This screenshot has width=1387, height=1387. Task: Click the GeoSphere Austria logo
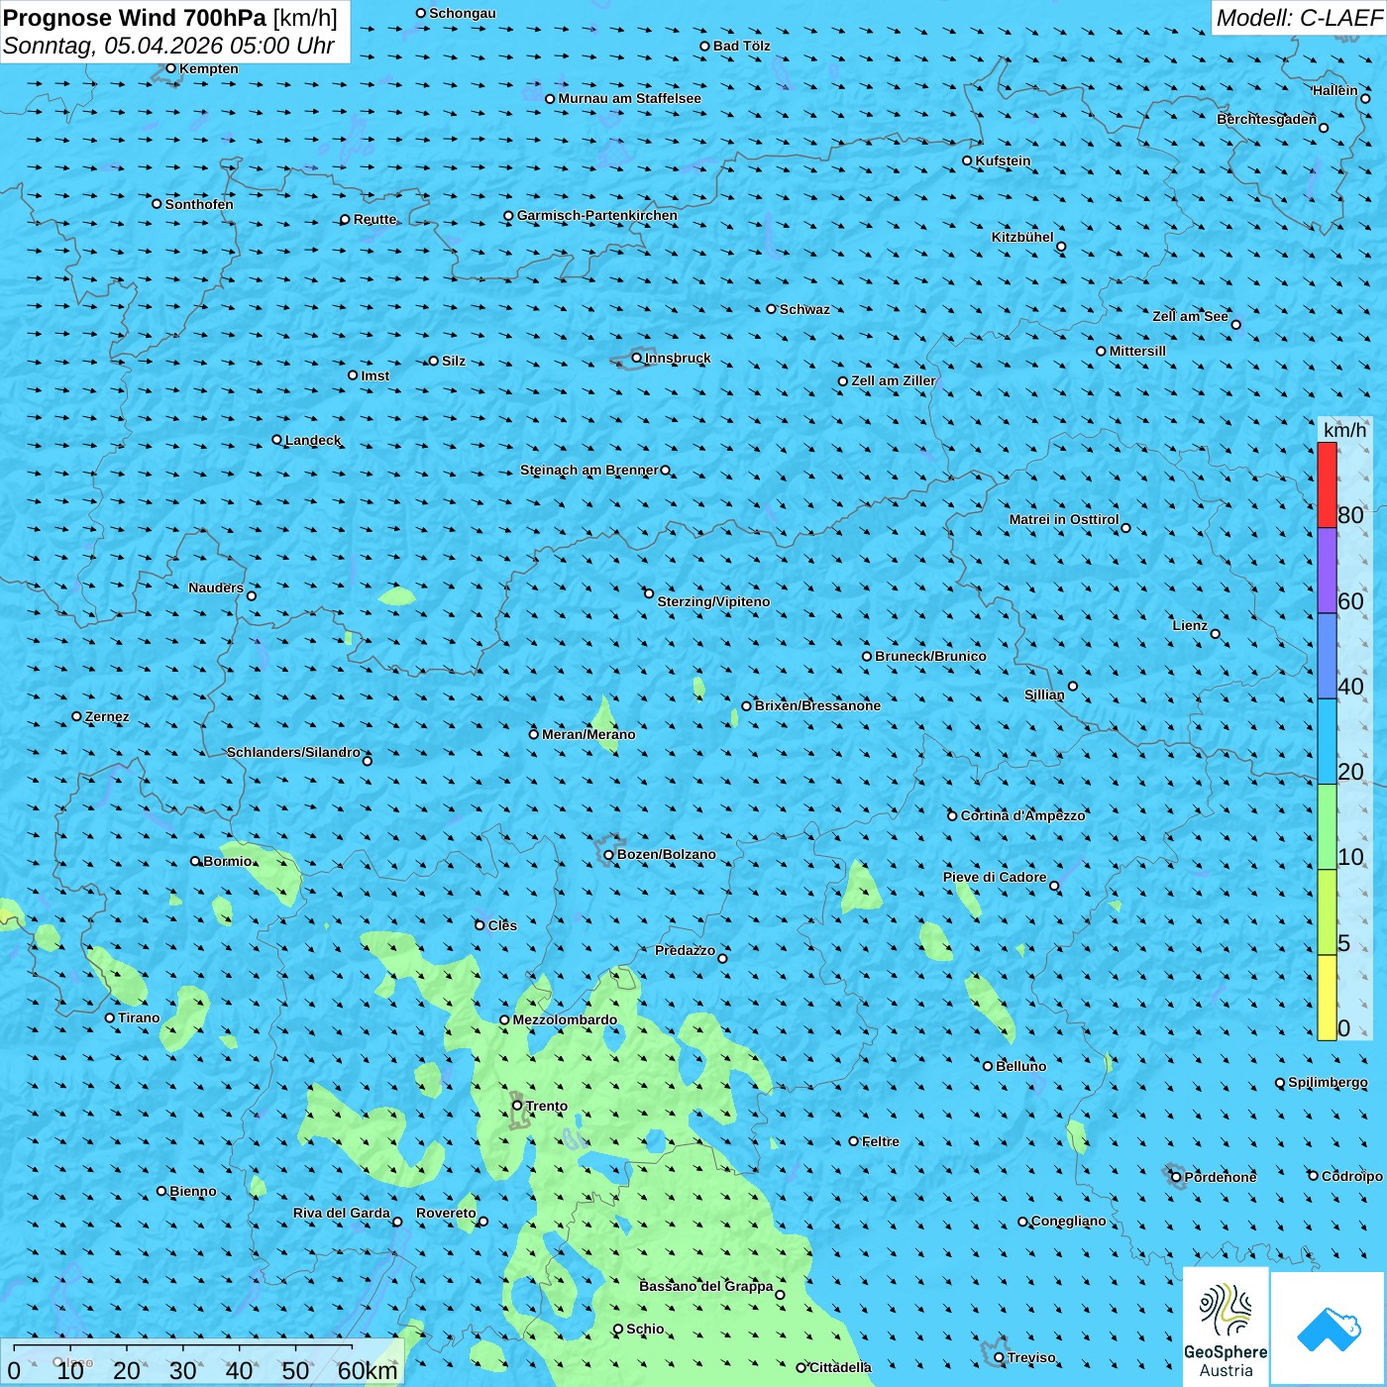tap(1226, 1328)
